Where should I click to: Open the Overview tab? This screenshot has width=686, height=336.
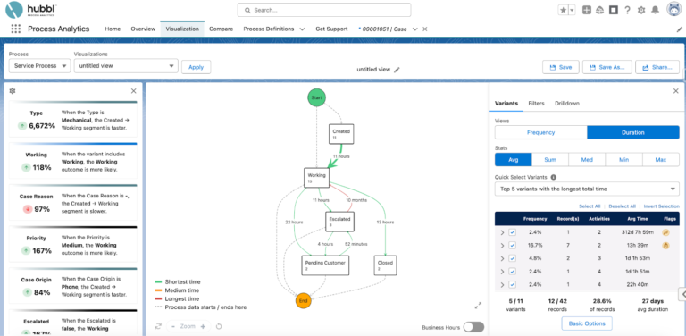coord(143,29)
